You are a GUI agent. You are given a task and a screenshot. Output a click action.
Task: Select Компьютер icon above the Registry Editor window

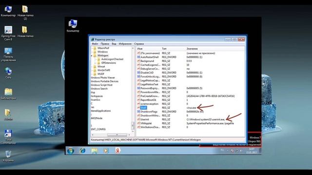coord(73,26)
